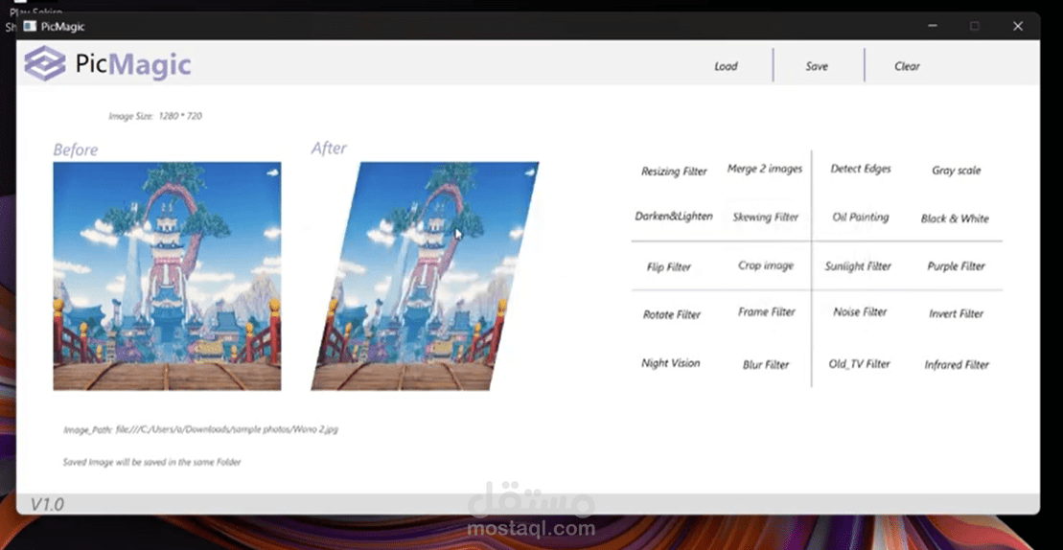Select the Oil Painting filter
1063x550 pixels.
pos(861,218)
